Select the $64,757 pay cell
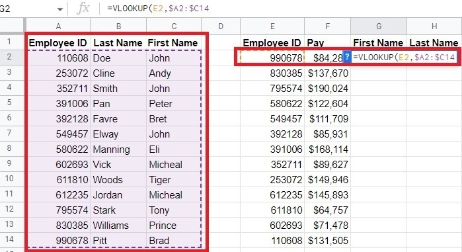This screenshot has height=252, width=462. click(x=327, y=210)
